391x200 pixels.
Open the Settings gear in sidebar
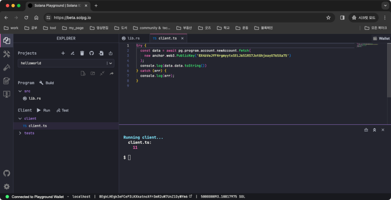click(x=7, y=186)
